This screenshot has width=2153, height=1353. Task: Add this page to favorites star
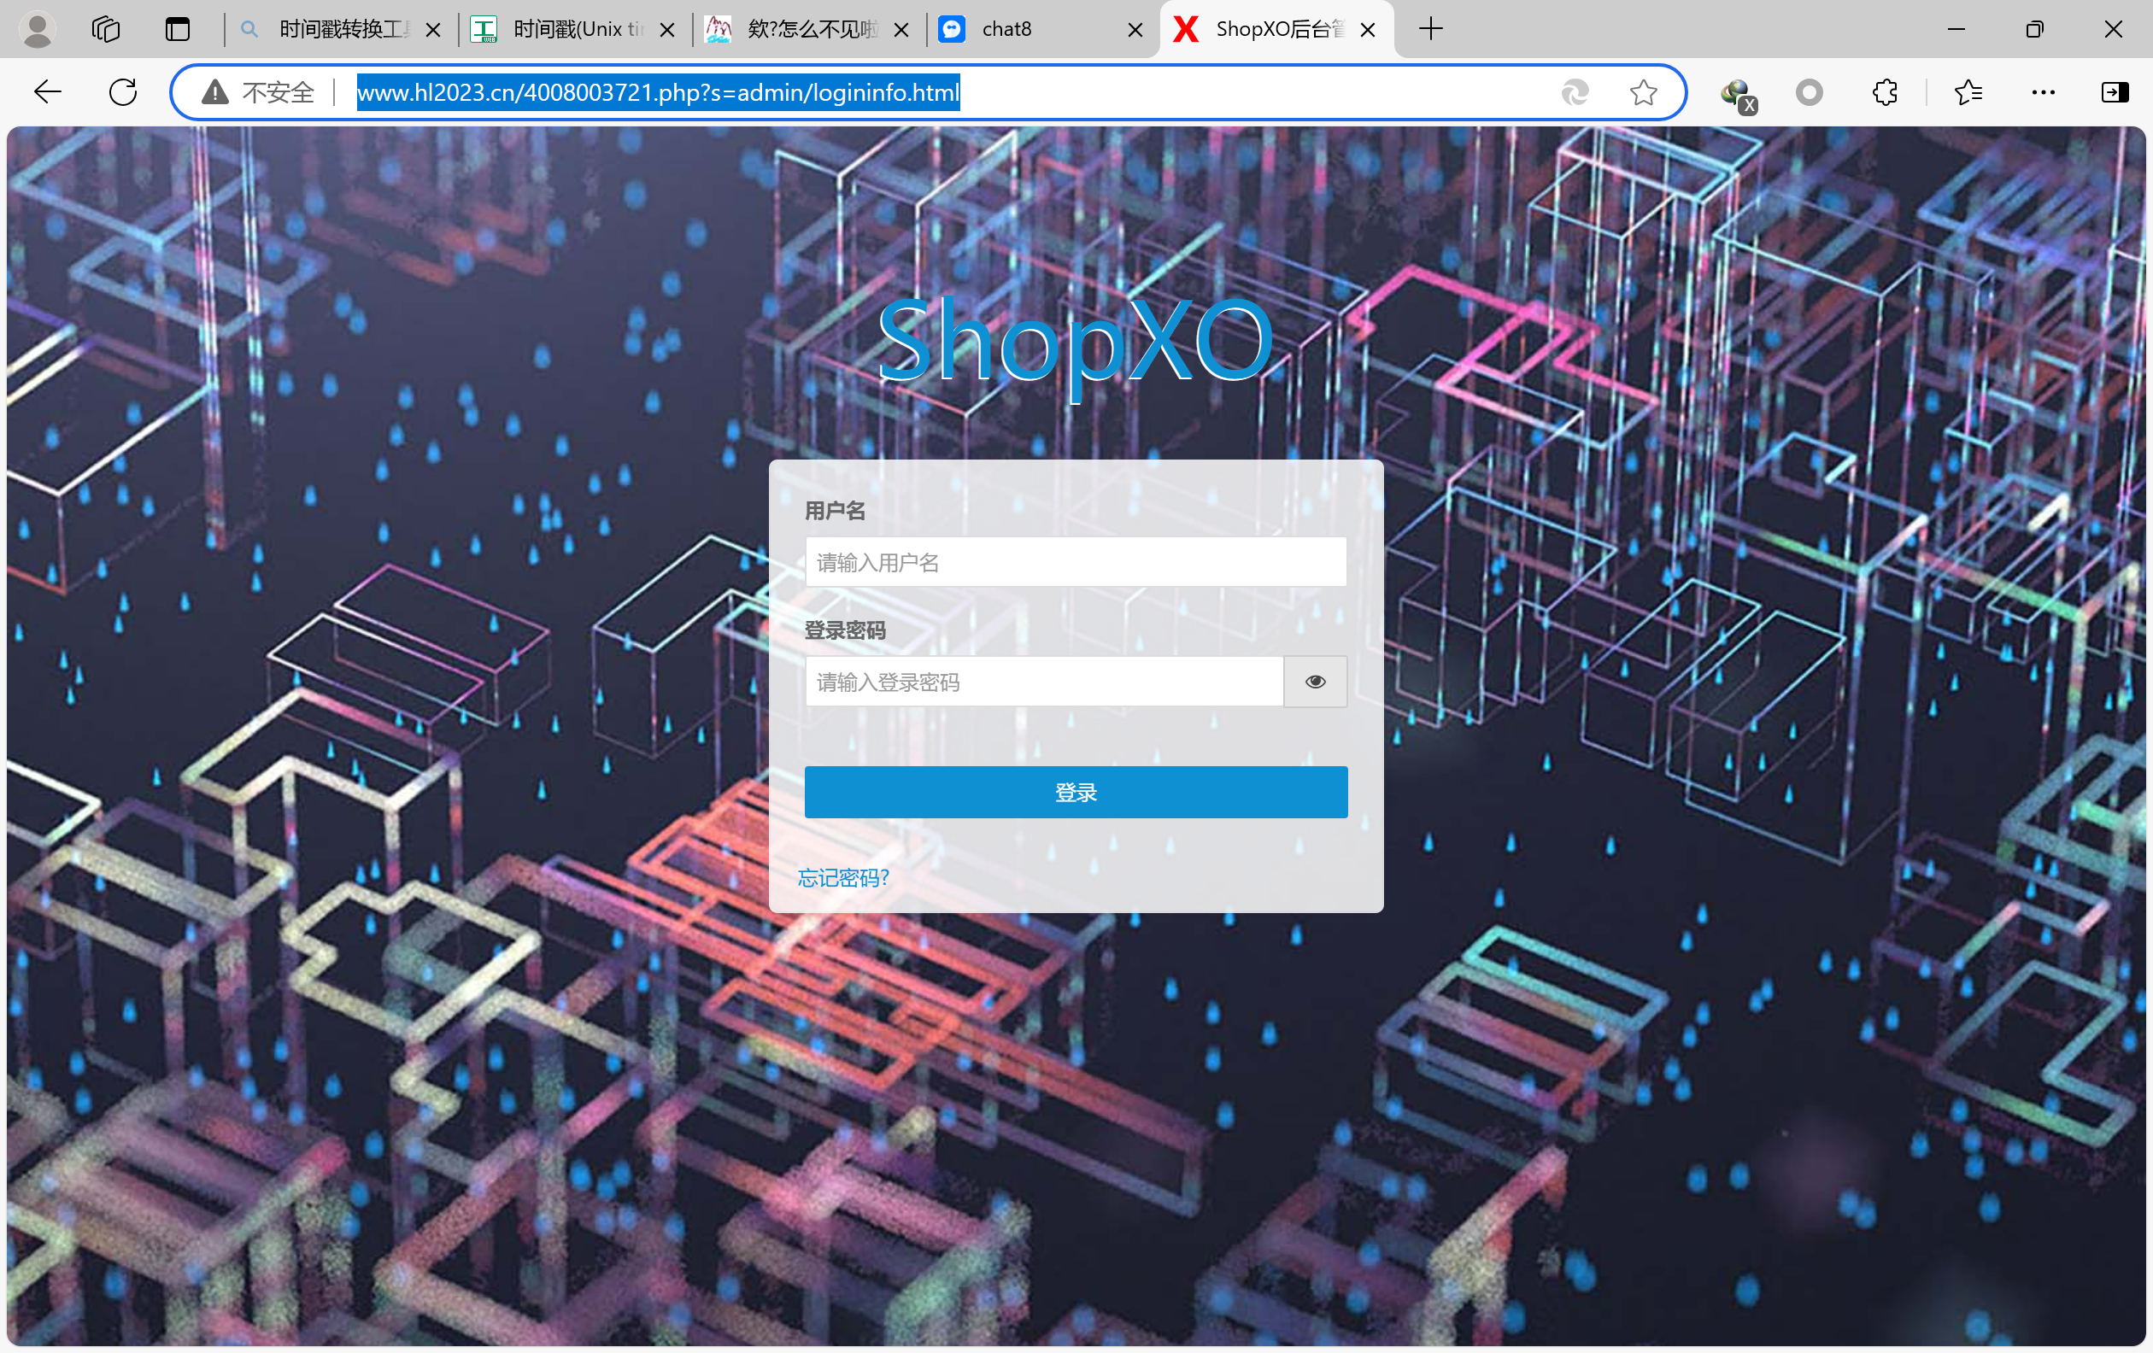[x=1642, y=92]
